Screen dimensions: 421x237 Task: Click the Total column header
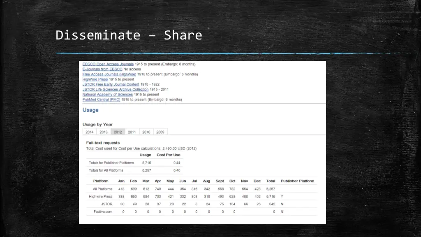tap(271, 181)
